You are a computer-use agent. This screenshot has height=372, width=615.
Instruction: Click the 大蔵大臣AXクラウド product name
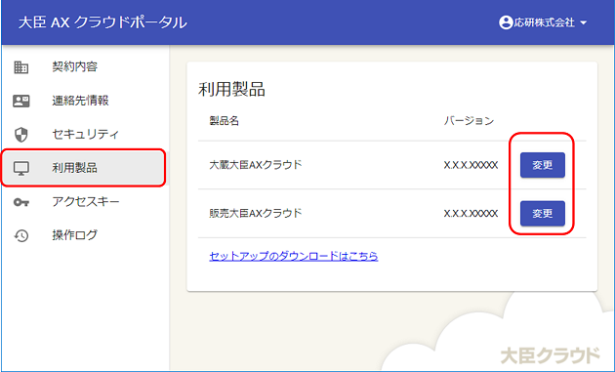(x=256, y=165)
